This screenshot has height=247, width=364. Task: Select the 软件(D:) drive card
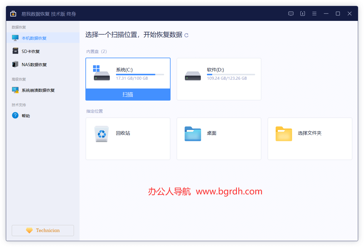pos(219,79)
